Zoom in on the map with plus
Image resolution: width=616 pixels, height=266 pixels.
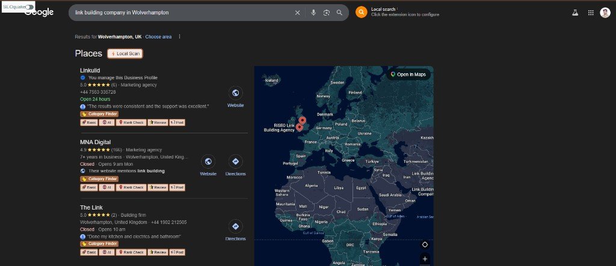tap(425, 259)
